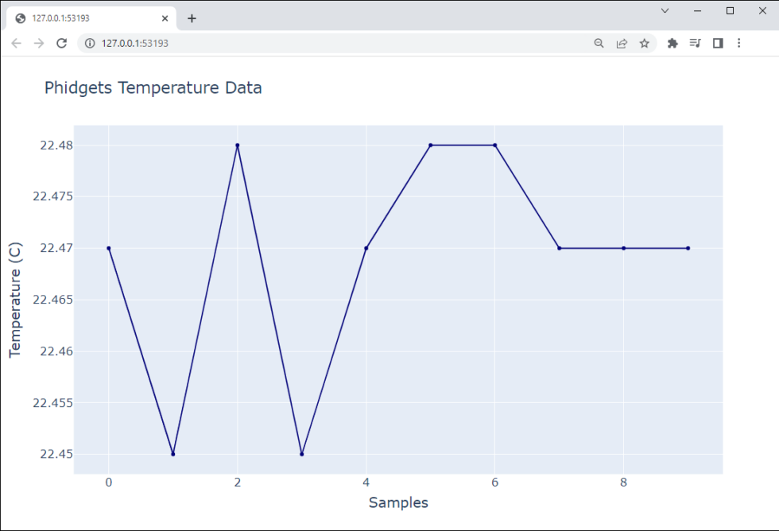Open the zoom controls magnifier icon
This screenshot has width=779, height=531.
pyautogui.click(x=599, y=44)
